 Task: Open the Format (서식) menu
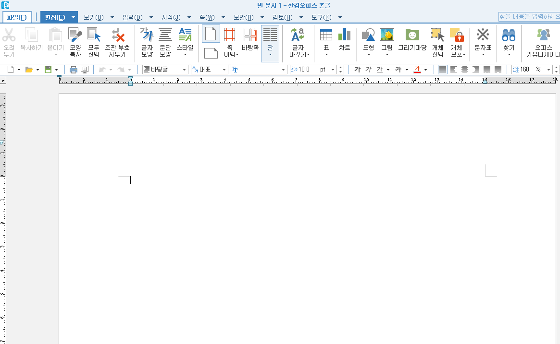pyautogui.click(x=171, y=17)
